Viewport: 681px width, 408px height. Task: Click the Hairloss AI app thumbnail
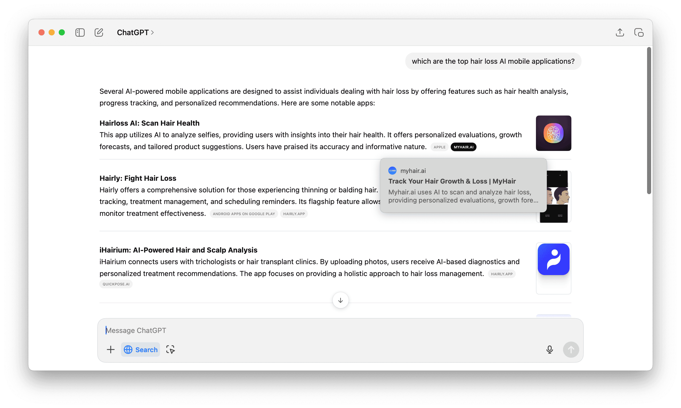553,133
